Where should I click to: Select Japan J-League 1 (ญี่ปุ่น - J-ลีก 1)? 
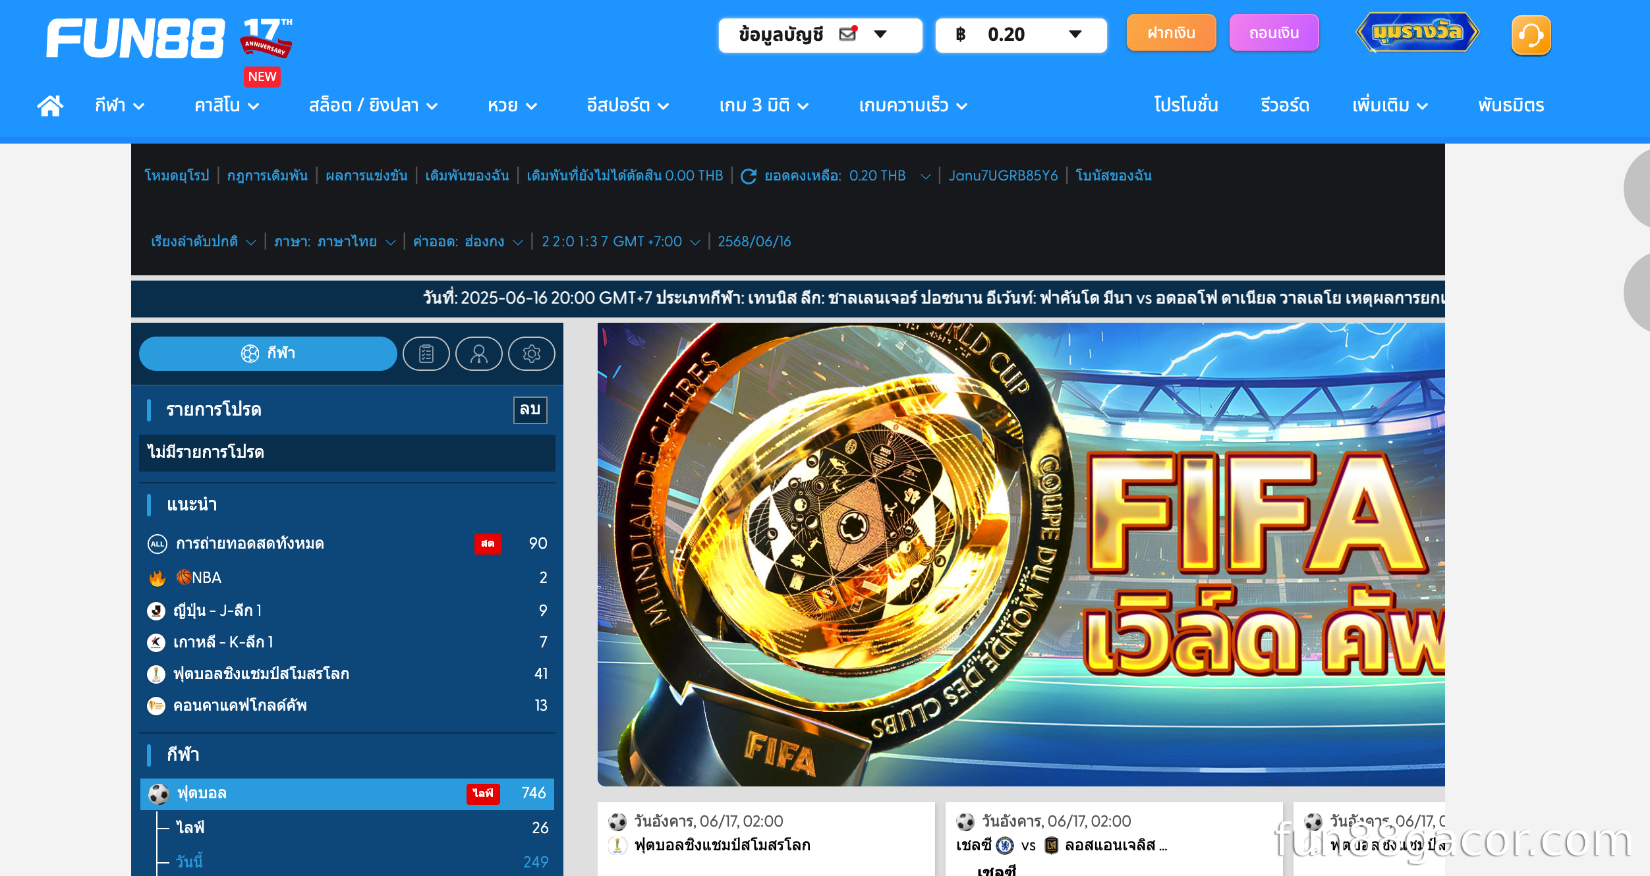coord(347,611)
